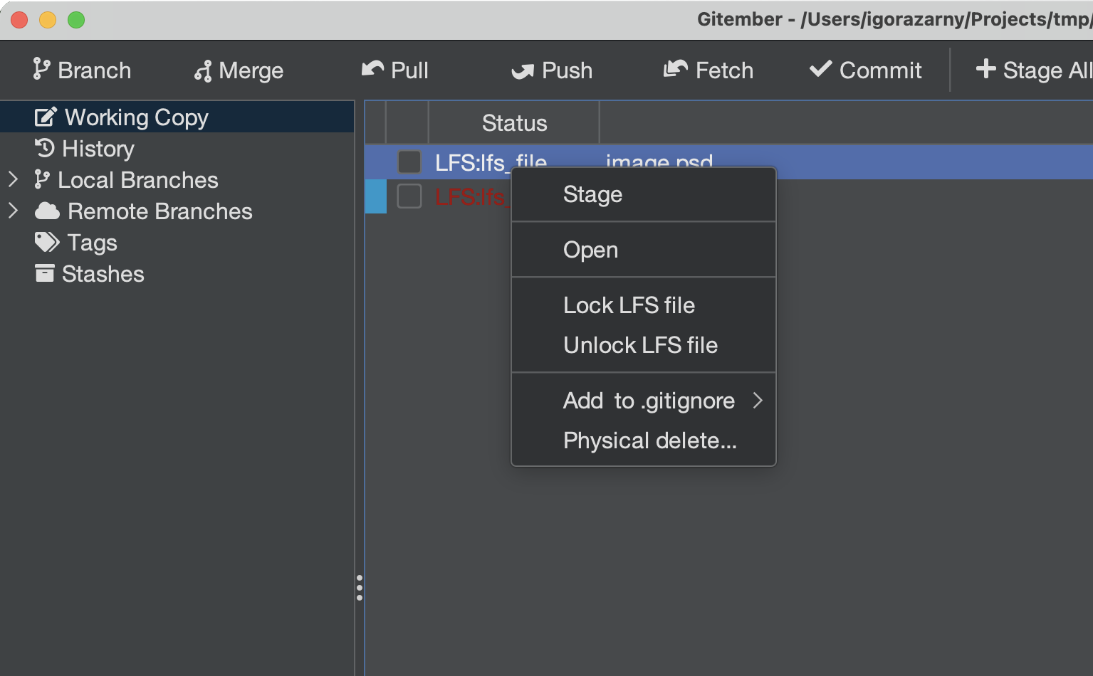This screenshot has height=676, width=1093.
Task: Click the Pull arrow icon
Action: tap(372, 68)
